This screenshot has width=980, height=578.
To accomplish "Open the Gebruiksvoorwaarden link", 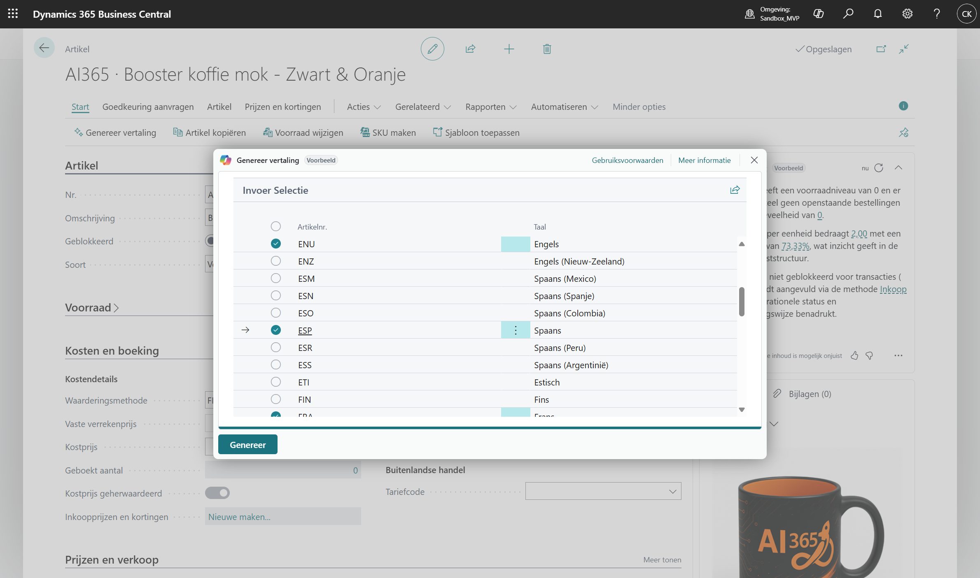I will point(627,160).
